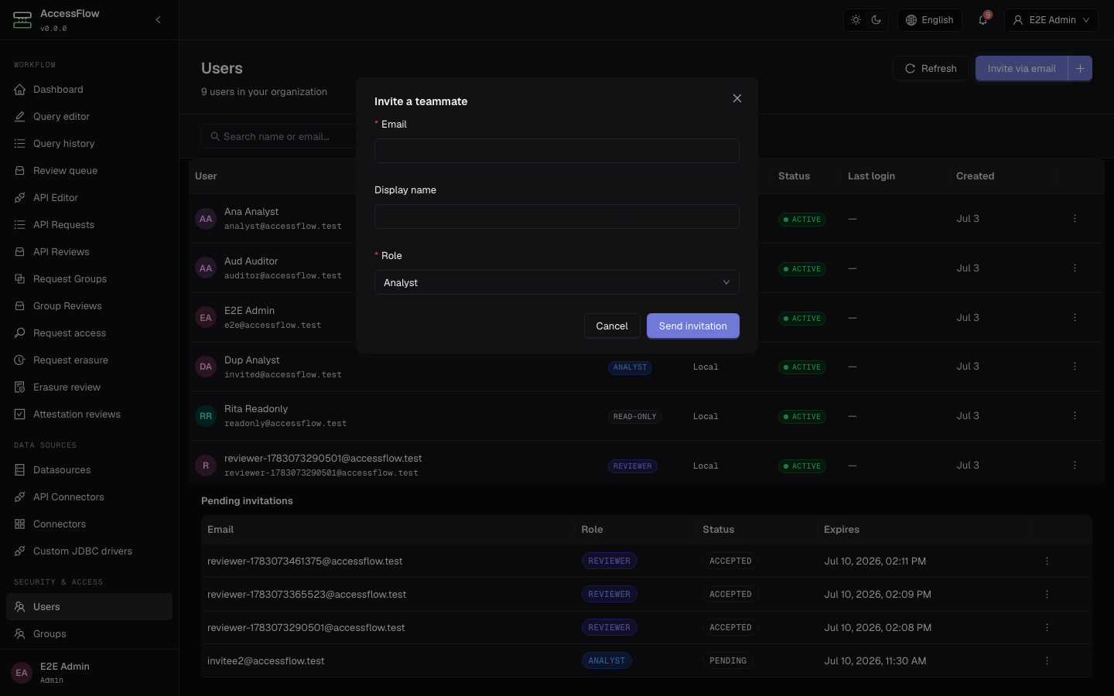This screenshot has width=1114, height=696.
Task: Click Rita Readonly avatar RR
Action: pyautogui.click(x=206, y=416)
